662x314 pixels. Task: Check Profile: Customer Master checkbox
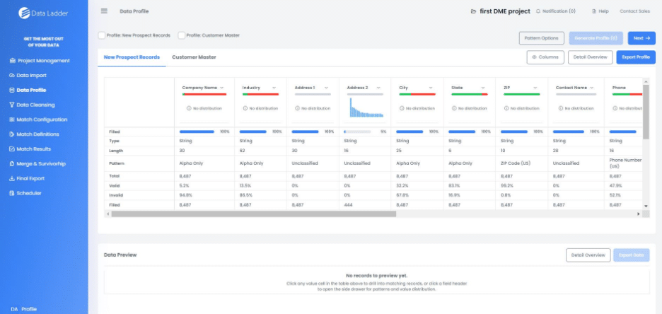[x=182, y=35]
